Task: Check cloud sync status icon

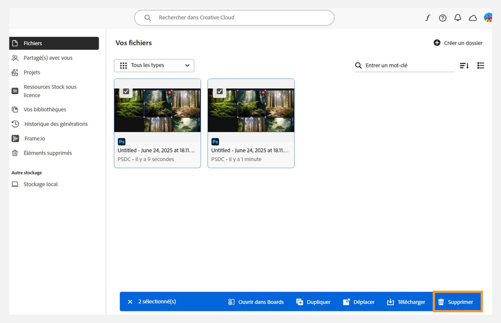Action: (x=473, y=18)
